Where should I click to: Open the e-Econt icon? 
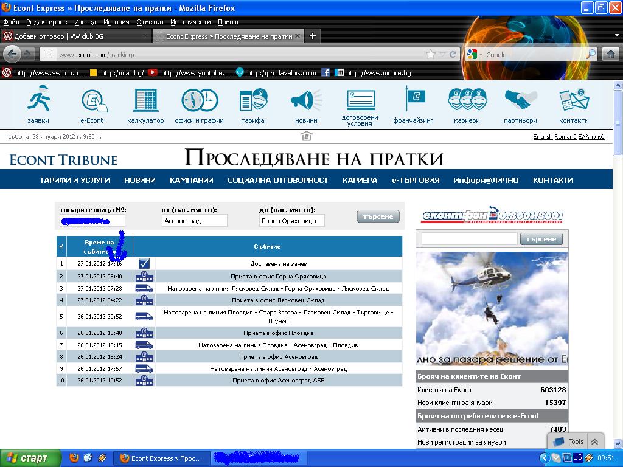pyautogui.click(x=92, y=100)
